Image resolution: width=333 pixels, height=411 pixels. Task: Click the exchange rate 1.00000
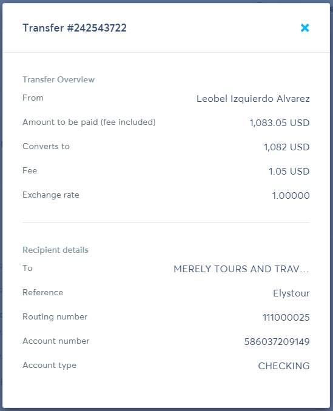click(x=291, y=196)
